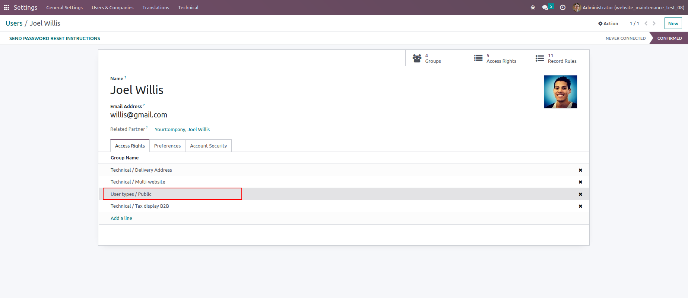Click Add a line link
688x298 pixels.
(x=121, y=218)
